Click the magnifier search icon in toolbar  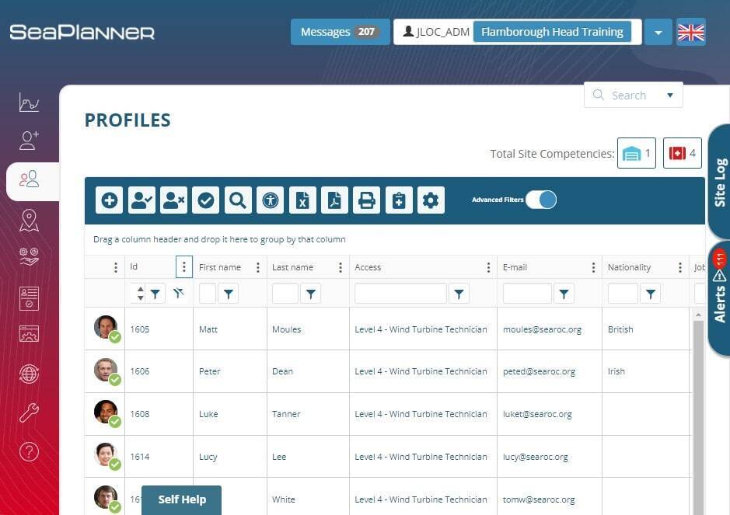pyautogui.click(x=239, y=200)
